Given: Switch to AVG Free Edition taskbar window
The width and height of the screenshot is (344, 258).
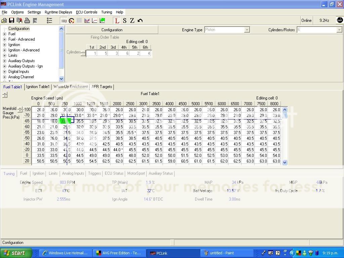Looking at the screenshot, I should point(120,253).
